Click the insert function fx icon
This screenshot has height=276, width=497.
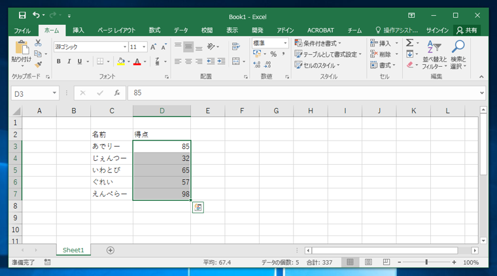click(116, 94)
